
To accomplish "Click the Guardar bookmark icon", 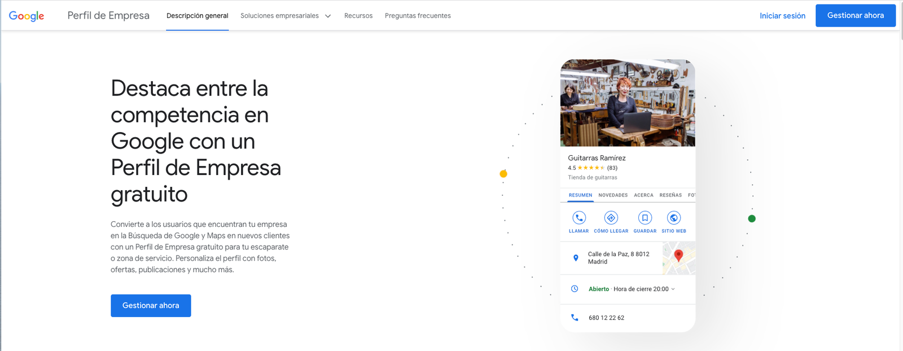I will (645, 218).
